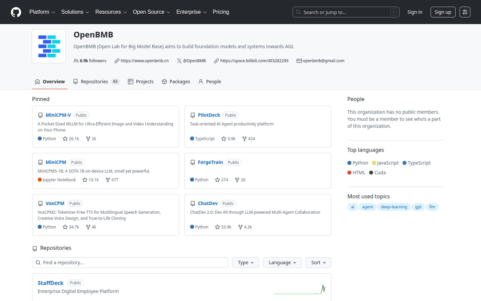Open the StaffDeck repository
481x301 pixels.
pyautogui.click(x=50, y=283)
